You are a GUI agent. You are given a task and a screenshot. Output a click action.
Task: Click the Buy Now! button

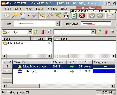(89, 8)
